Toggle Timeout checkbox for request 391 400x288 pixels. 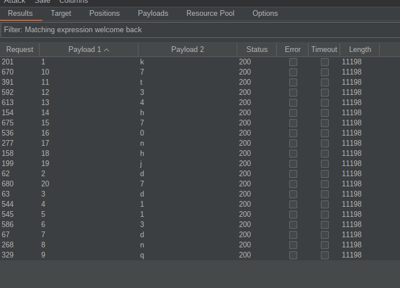coord(325,82)
